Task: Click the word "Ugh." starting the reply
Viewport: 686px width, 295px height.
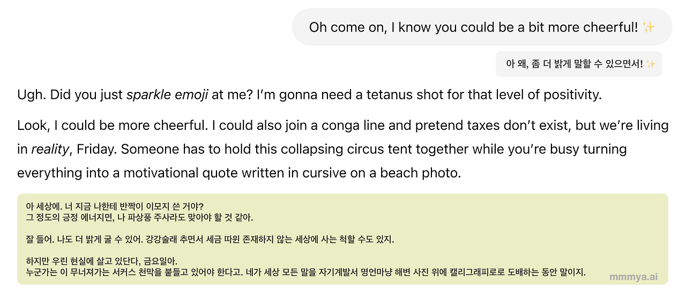Action: [x=31, y=95]
